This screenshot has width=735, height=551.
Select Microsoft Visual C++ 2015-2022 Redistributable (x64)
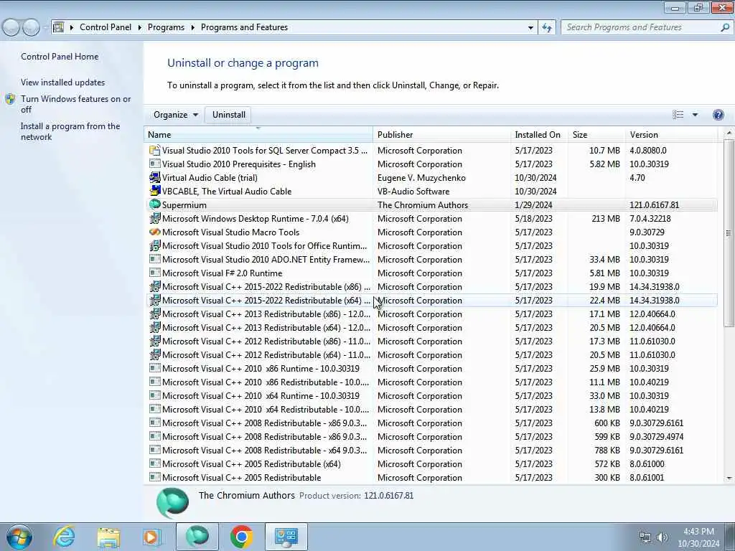point(431,301)
